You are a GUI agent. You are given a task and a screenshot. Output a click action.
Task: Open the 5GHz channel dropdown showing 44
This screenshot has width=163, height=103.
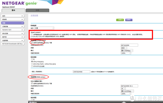(123, 88)
